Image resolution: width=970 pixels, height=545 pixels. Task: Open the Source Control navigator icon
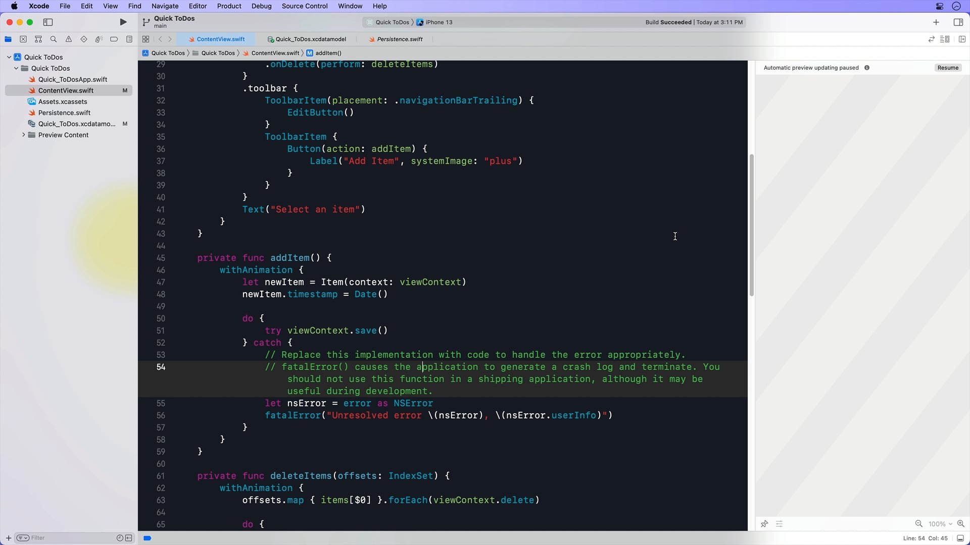click(x=23, y=39)
